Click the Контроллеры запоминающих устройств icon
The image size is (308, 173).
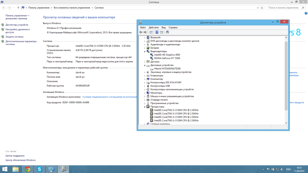point(148,89)
